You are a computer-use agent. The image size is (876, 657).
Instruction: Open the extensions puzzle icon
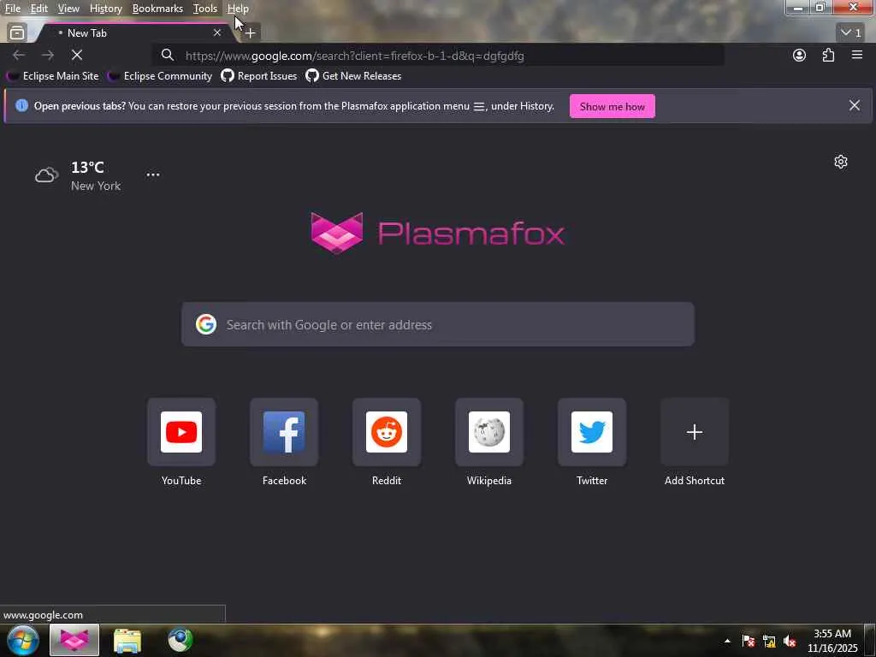coord(828,55)
